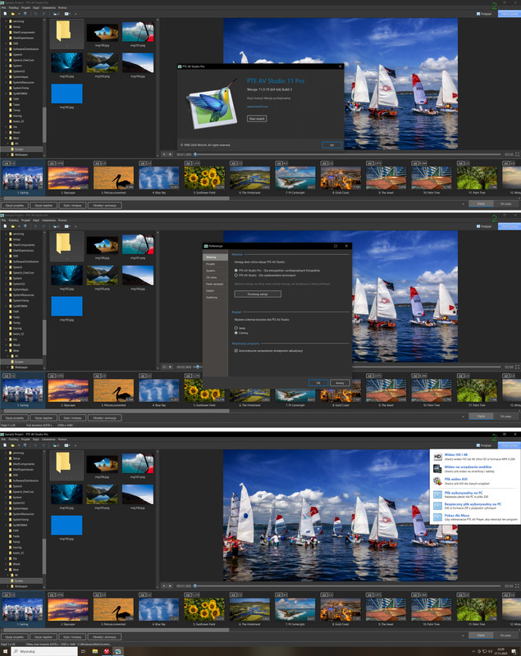Click the phone icon for Wideo na urządzenia mobilne

[437, 469]
